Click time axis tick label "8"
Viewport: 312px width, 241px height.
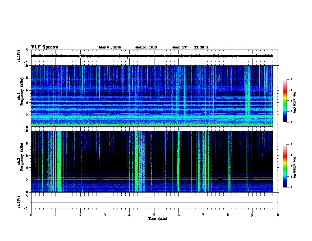[228, 215]
